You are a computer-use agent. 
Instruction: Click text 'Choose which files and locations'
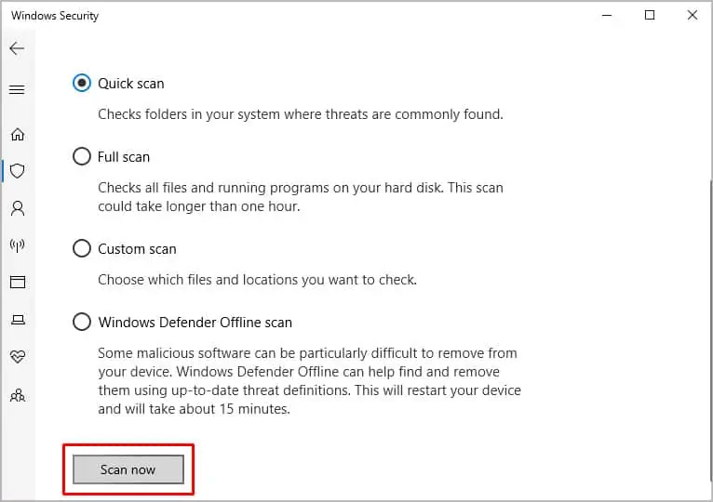point(198,280)
